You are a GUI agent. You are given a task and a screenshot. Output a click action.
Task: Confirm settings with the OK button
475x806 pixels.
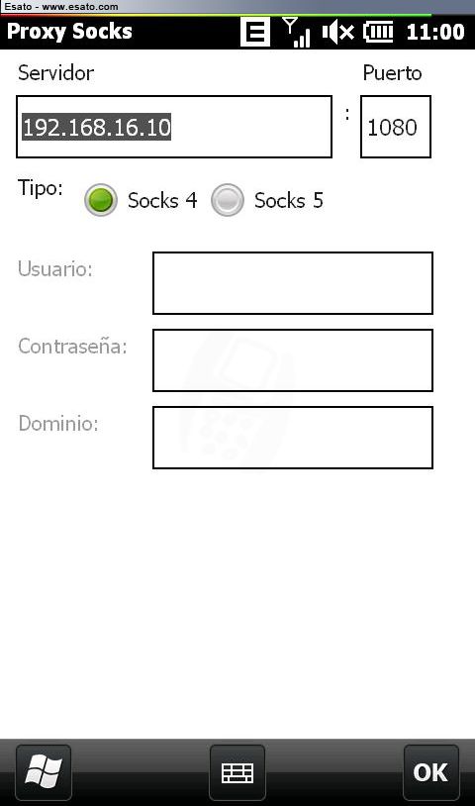430,772
